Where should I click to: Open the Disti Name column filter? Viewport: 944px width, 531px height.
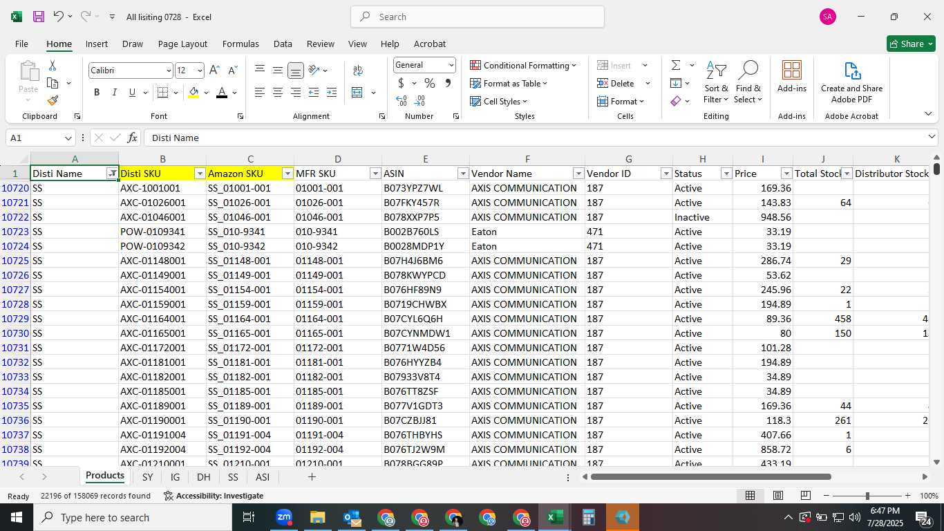point(112,174)
